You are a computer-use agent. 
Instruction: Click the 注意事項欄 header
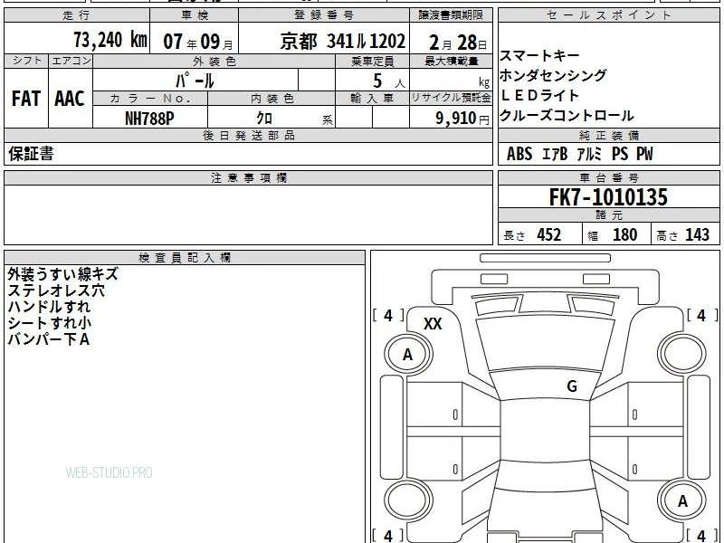pos(248,177)
